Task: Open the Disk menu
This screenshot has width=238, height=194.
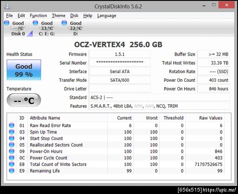Action: tap(74, 15)
